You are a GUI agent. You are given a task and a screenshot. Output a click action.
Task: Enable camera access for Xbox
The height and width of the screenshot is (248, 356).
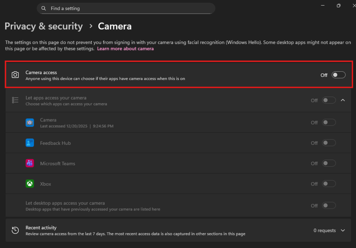329,183
